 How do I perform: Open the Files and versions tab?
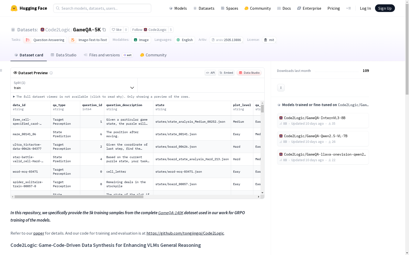tap(108, 55)
